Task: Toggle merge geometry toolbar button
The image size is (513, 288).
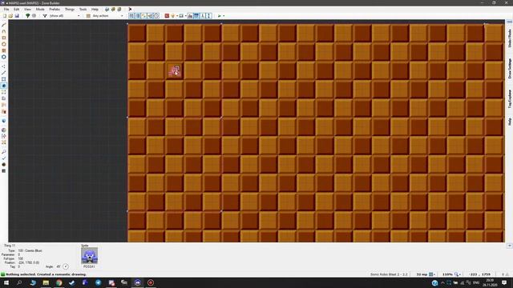Action: pyautogui.click(x=144, y=16)
